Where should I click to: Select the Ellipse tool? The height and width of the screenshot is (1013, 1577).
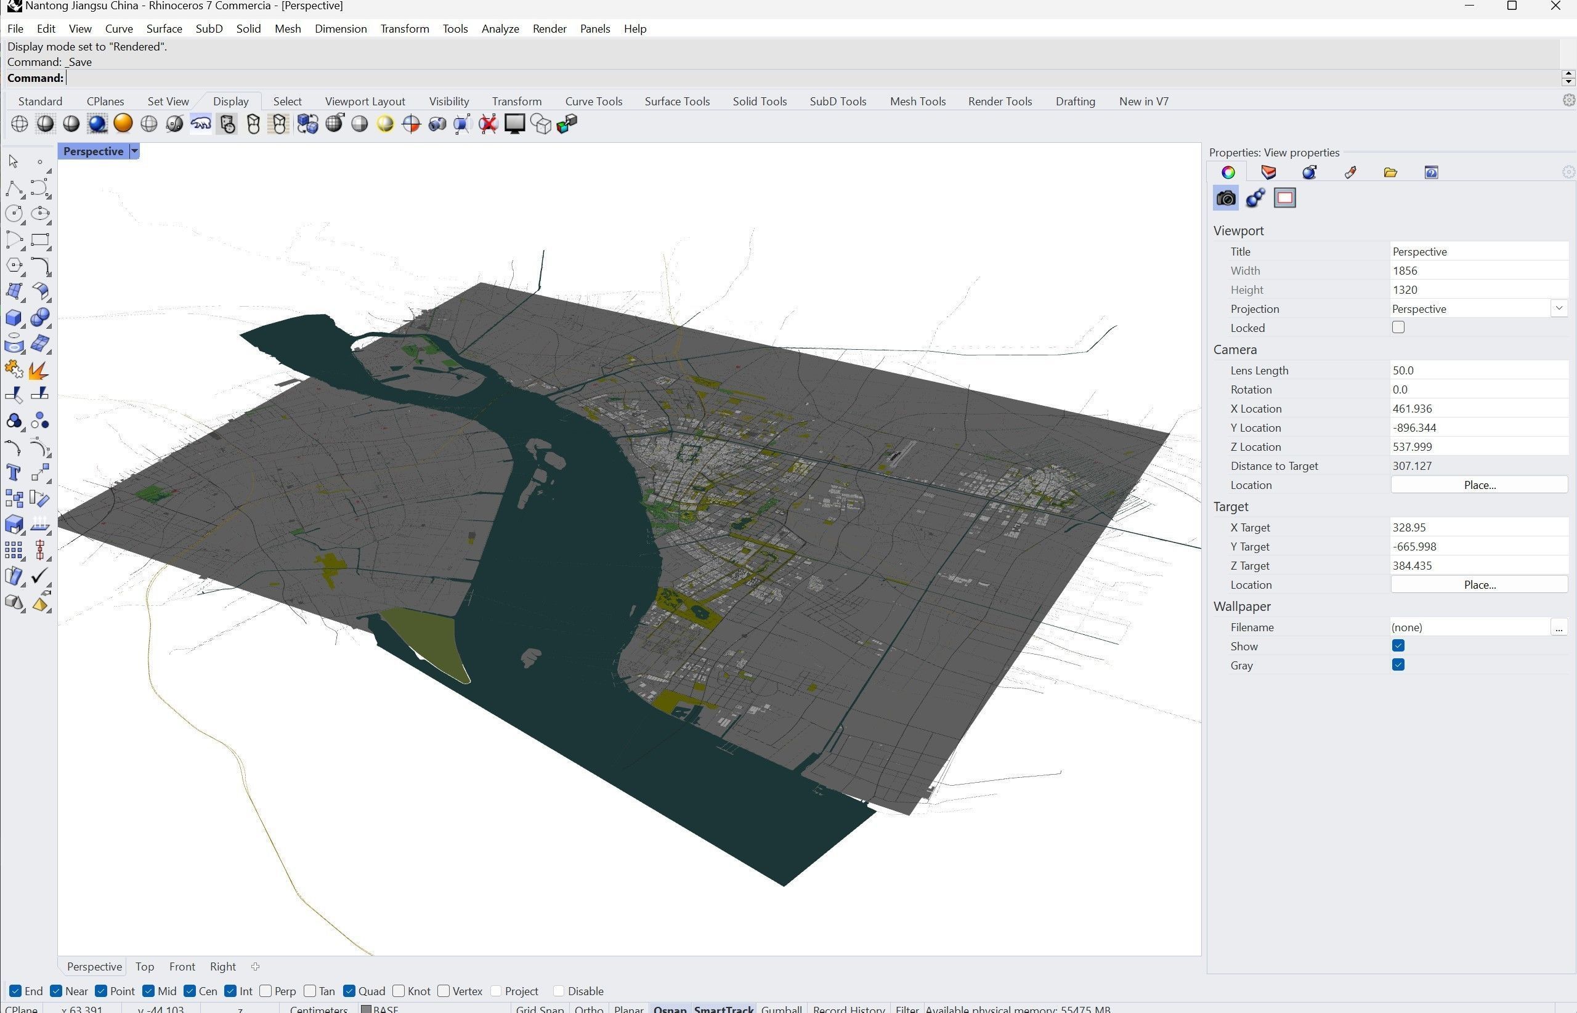tap(41, 214)
